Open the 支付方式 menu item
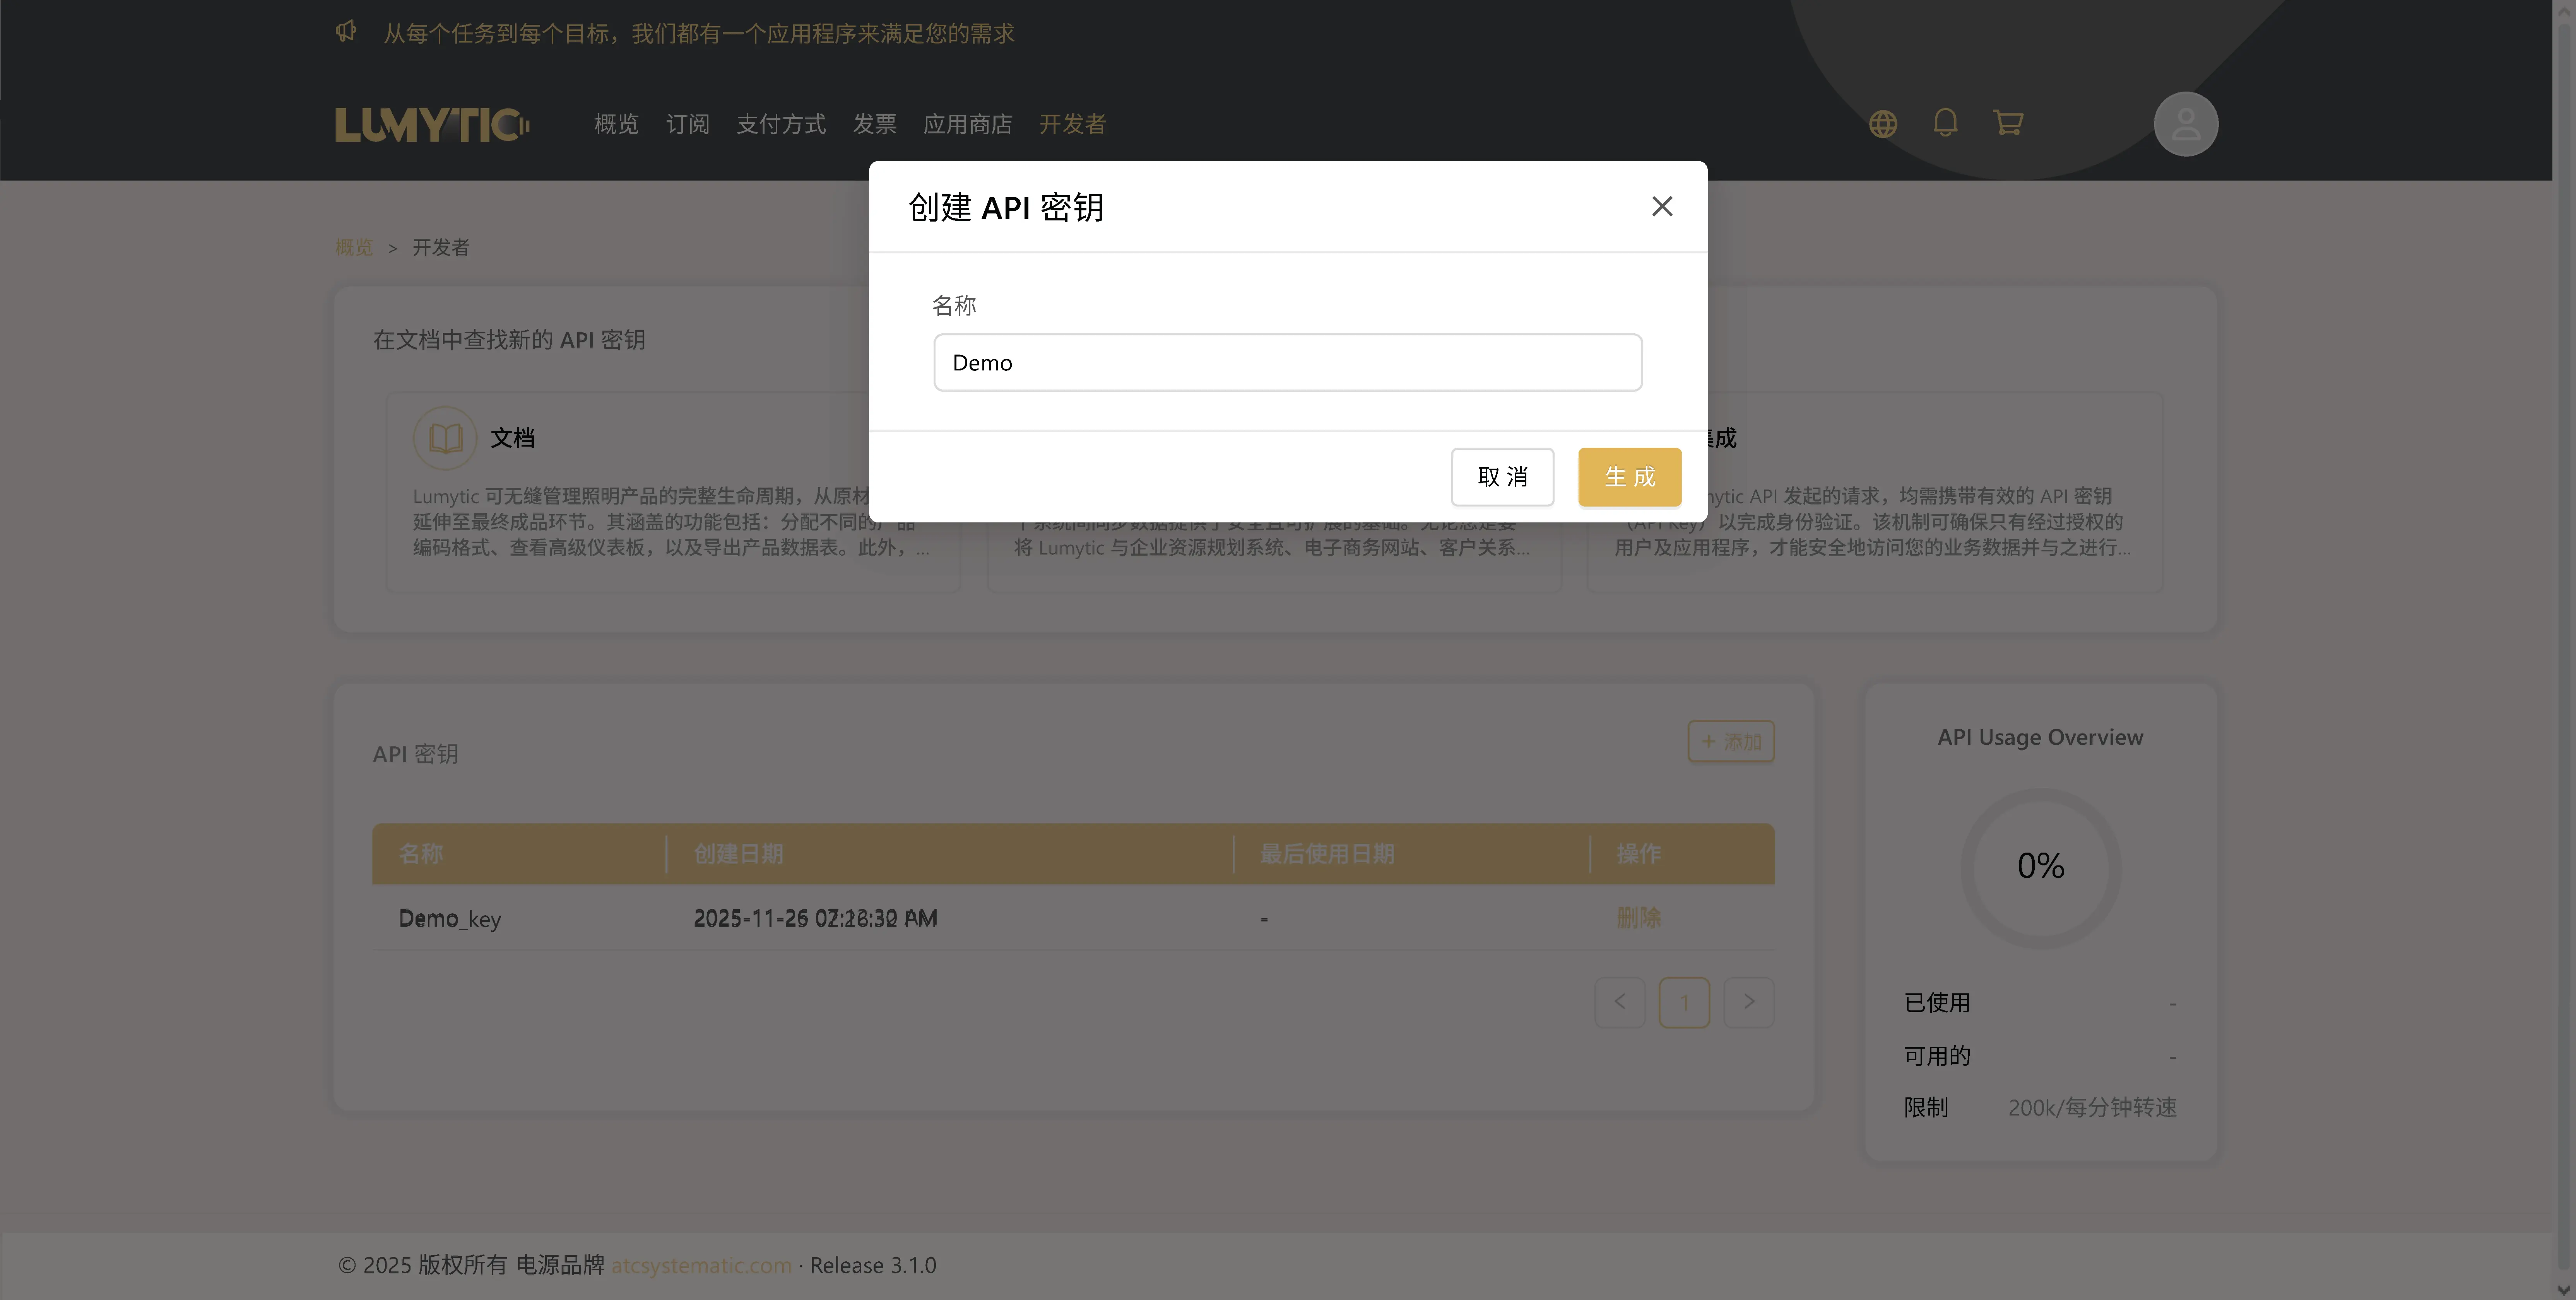 [x=781, y=124]
